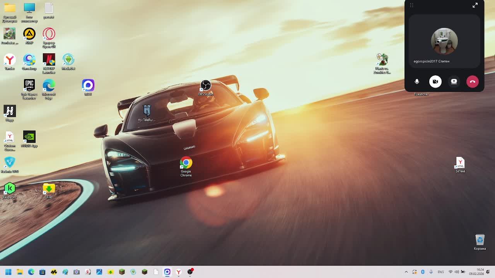This screenshot has height=278, width=495.
Task: Switch the ENG input language
Action: [441, 272]
